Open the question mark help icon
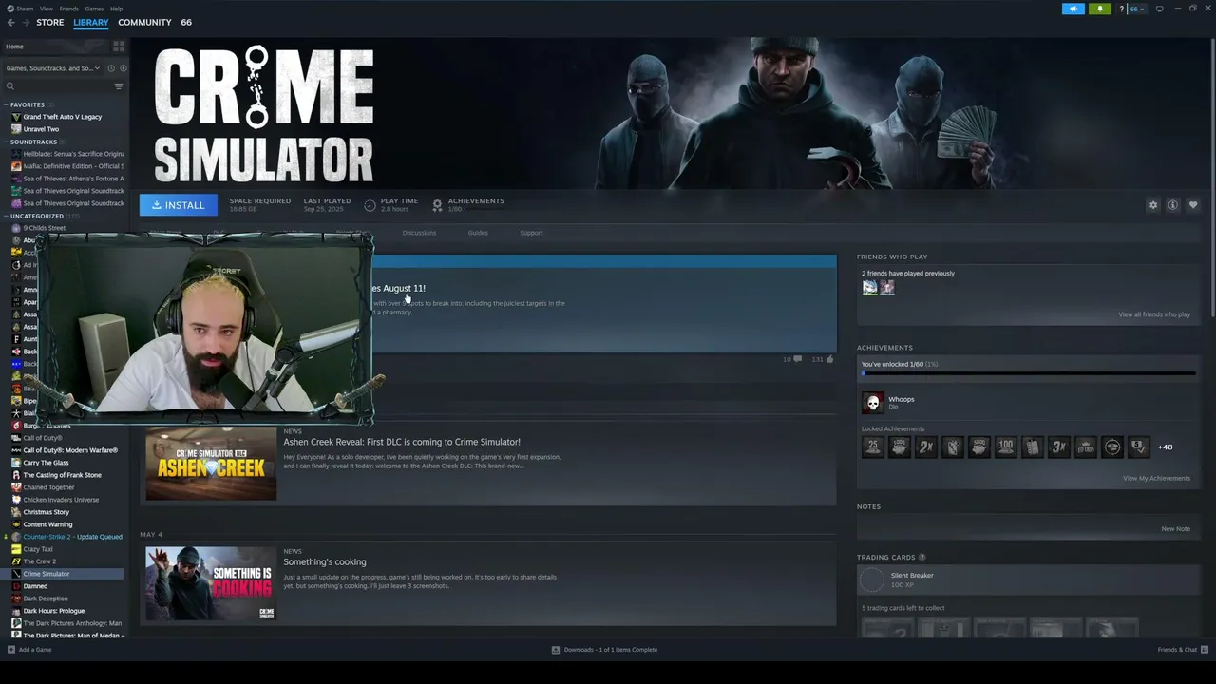Image resolution: width=1216 pixels, height=684 pixels. pyautogui.click(x=1122, y=9)
